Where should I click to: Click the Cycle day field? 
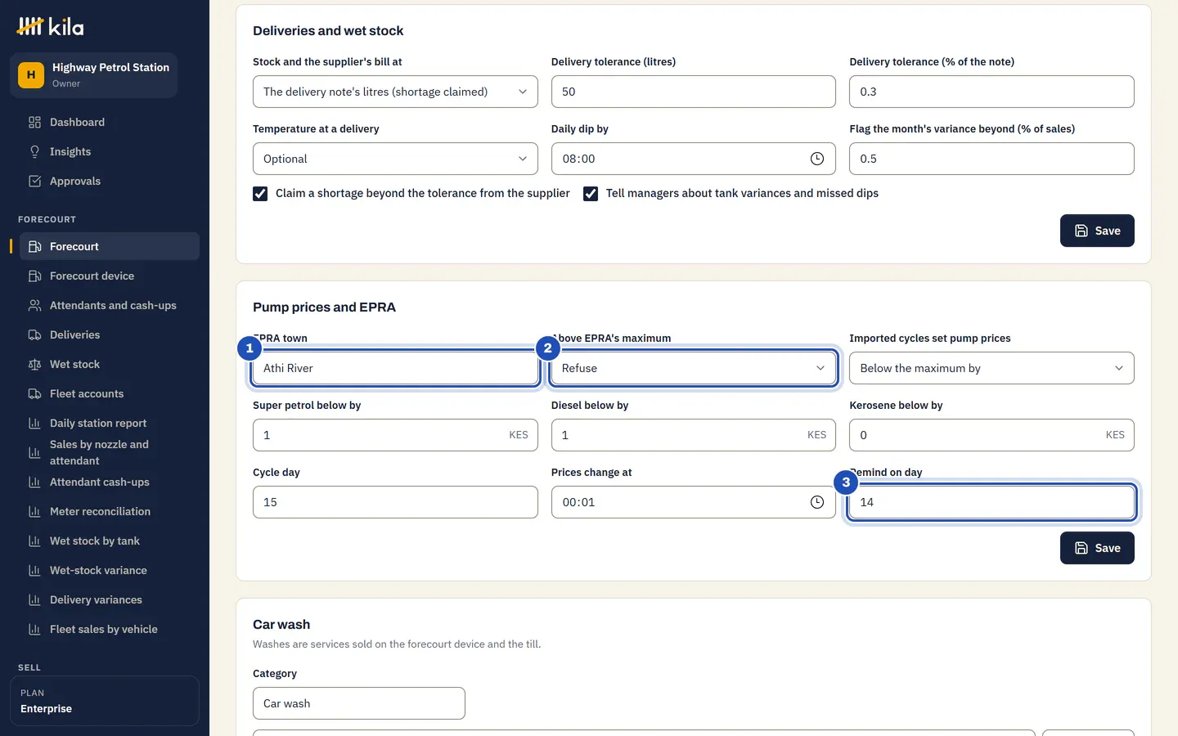[x=395, y=502]
